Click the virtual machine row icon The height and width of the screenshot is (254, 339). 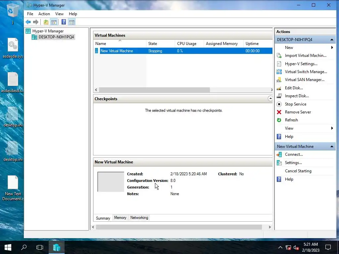point(97,51)
